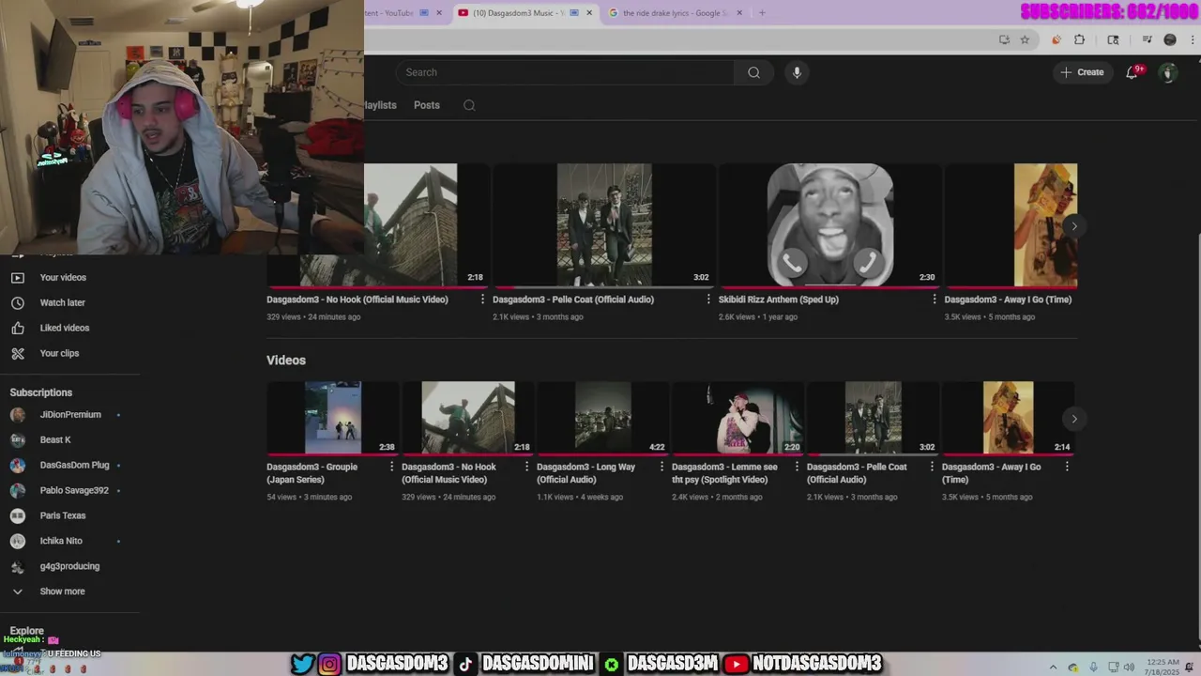The height and width of the screenshot is (676, 1201).
Task: Play Long Way (Official Audio) thumbnail
Action: [x=602, y=418]
